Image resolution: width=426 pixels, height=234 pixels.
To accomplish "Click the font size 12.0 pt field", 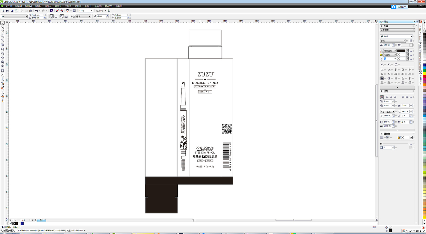I will [x=387, y=45].
